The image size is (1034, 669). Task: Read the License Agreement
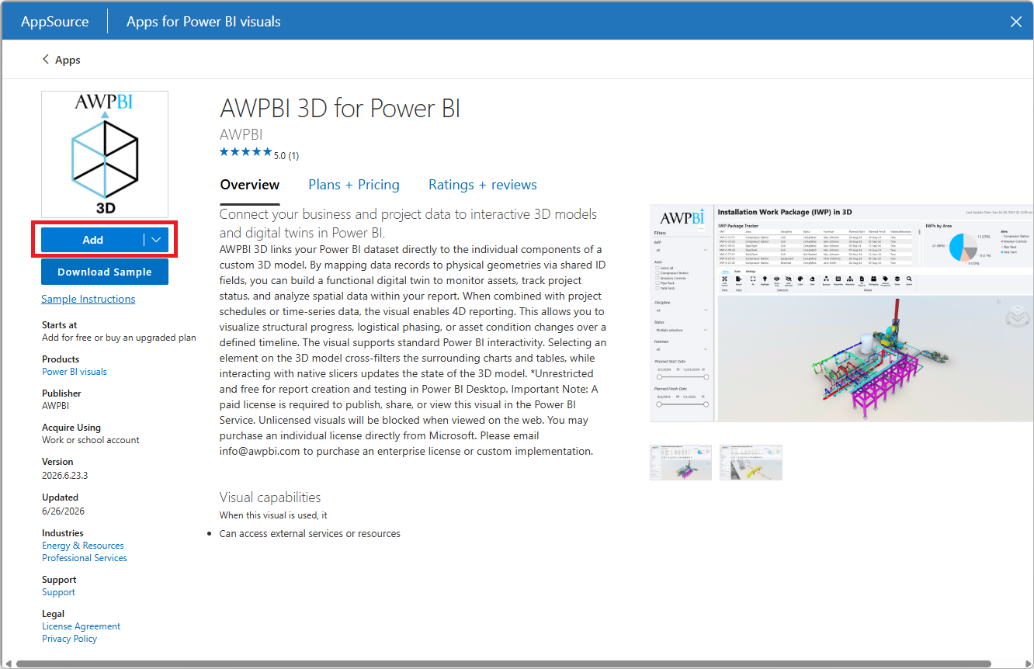click(82, 626)
